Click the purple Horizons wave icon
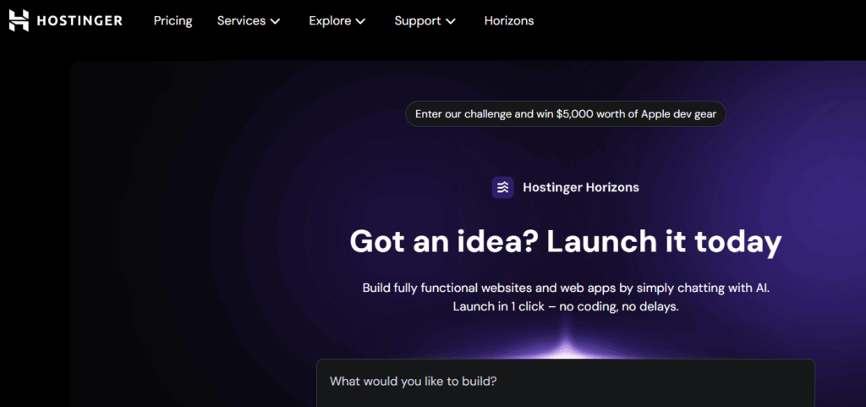Screen dimensions: 866x407 click(503, 187)
